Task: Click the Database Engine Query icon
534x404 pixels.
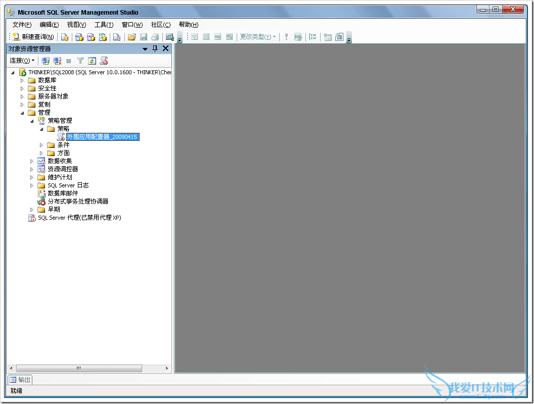Action: click(x=65, y=37)
